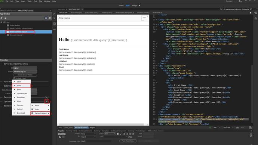Open the Help menu

coord(54,1)
